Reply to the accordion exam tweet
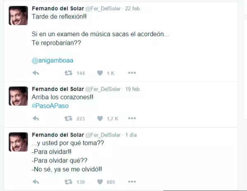Viewport: 247px width, 191px height. 36,73
